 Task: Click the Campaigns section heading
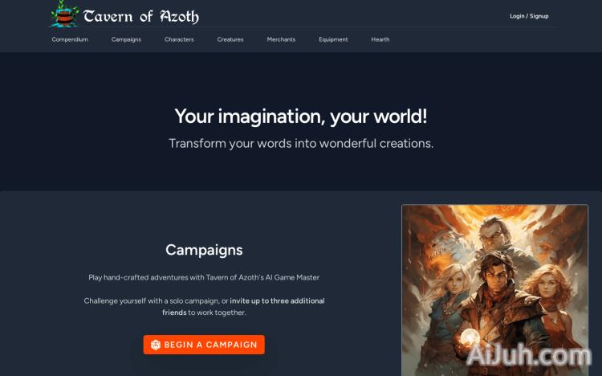(204, 251)
